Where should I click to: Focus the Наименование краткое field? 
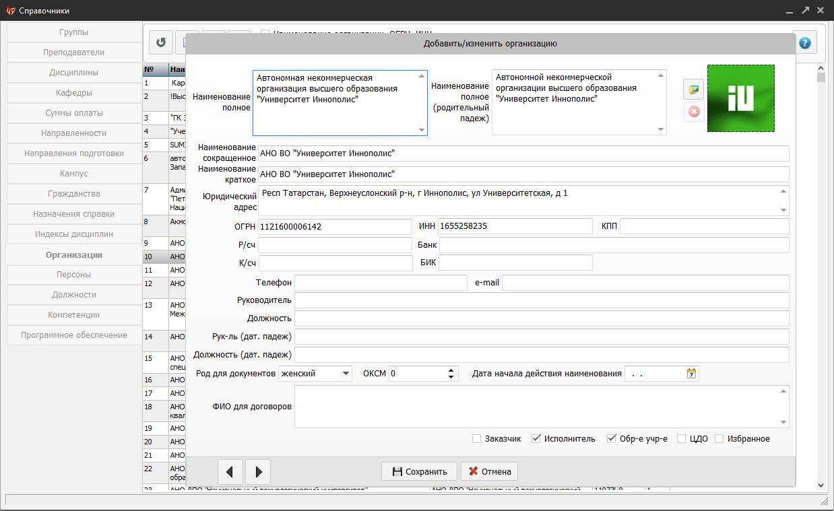pos(523,174)
